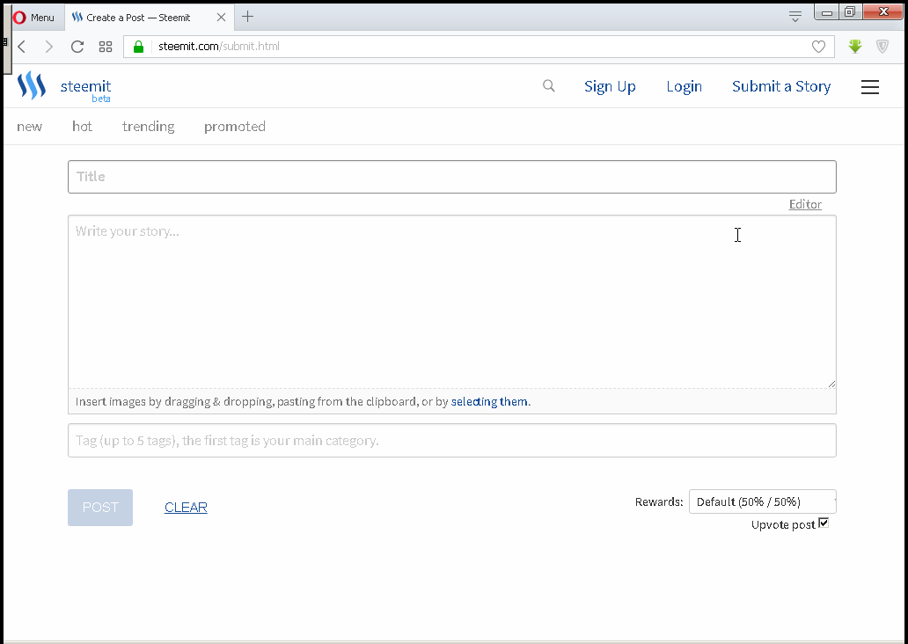Click the Write your story text area

(x=452, y=301)
